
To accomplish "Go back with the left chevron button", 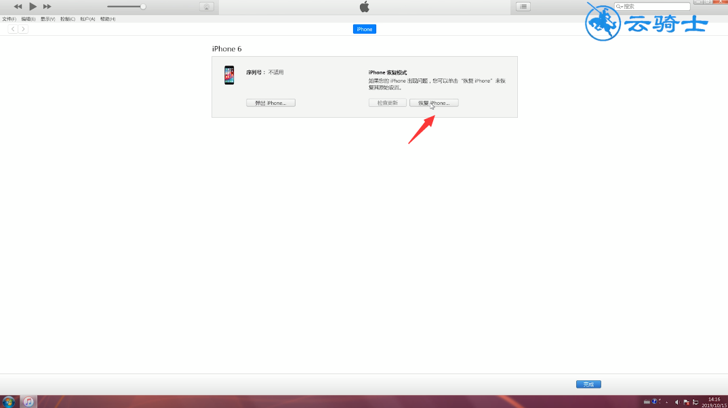I will coord(13,29).
